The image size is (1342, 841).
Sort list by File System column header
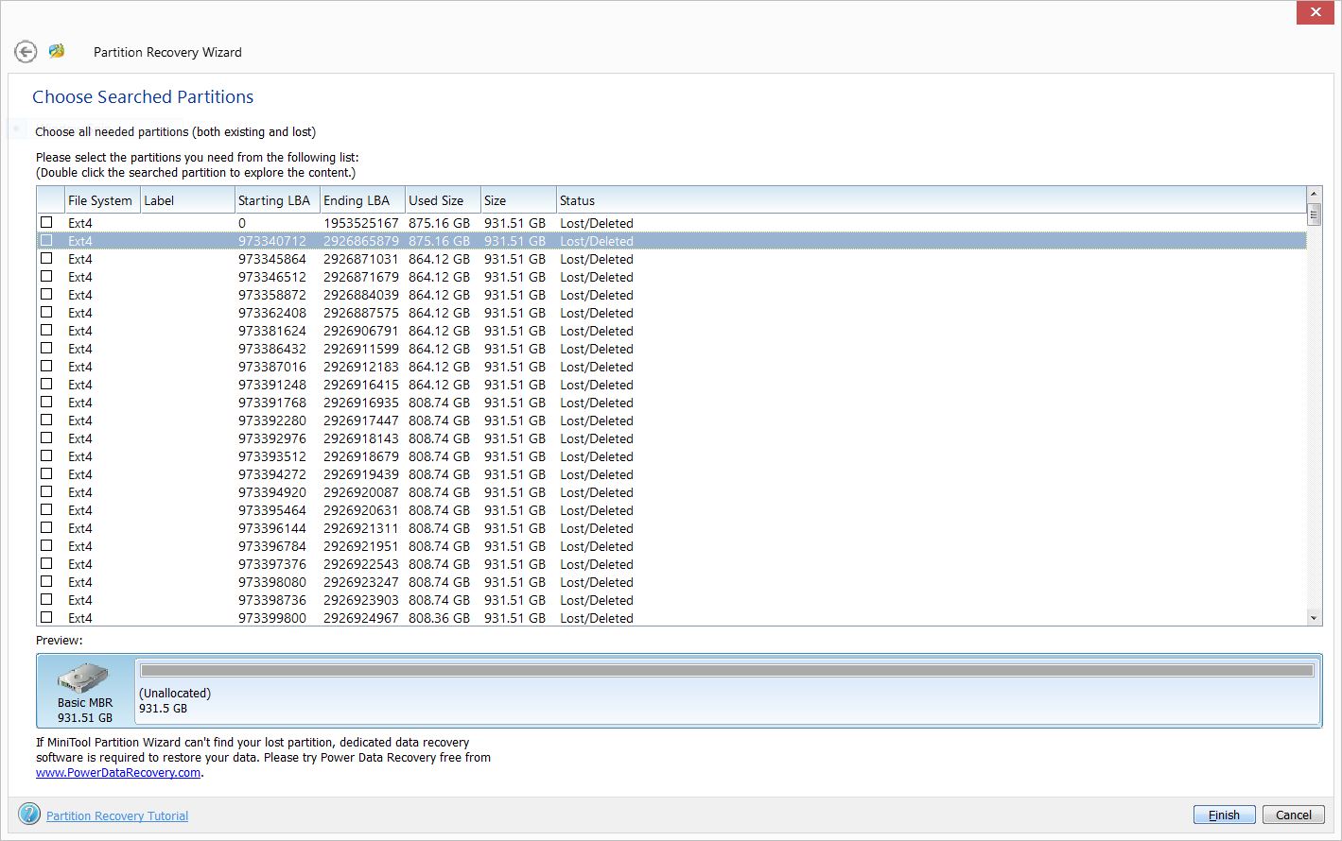[101, 200]
